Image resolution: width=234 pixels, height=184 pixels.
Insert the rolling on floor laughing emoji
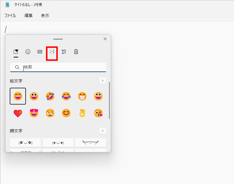coord(50,96)
